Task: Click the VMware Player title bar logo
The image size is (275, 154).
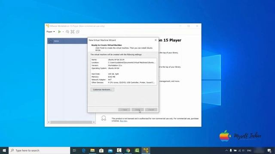Action: click(x=48, y=26)
